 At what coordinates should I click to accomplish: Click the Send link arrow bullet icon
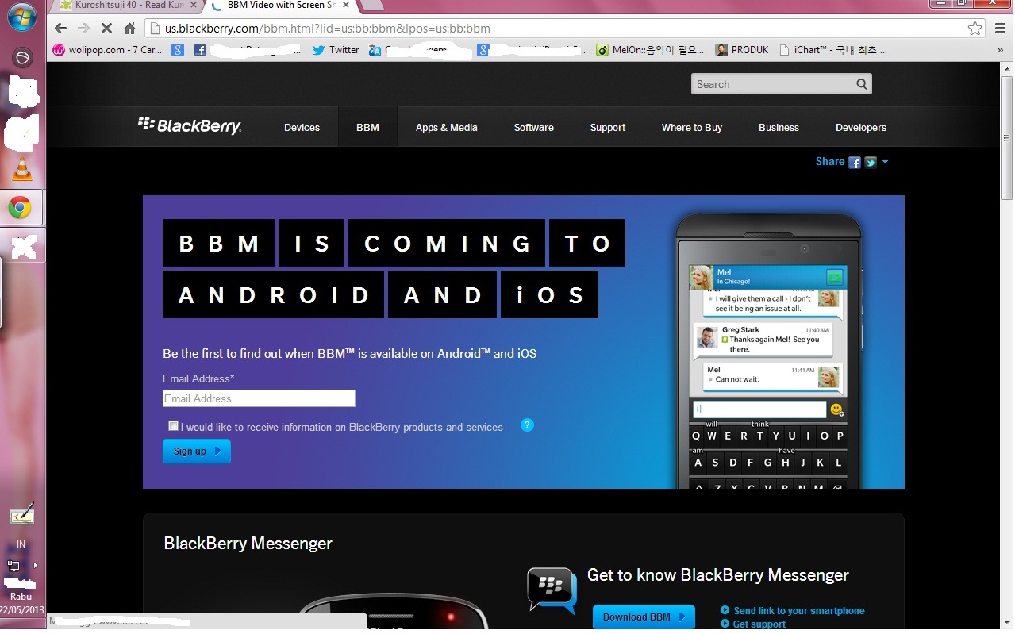point(725,610)
